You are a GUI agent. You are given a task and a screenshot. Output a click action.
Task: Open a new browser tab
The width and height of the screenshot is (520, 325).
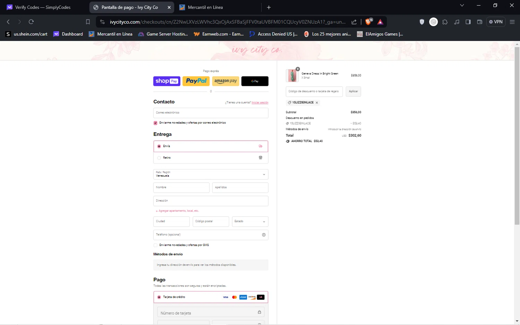coord(269,7)
